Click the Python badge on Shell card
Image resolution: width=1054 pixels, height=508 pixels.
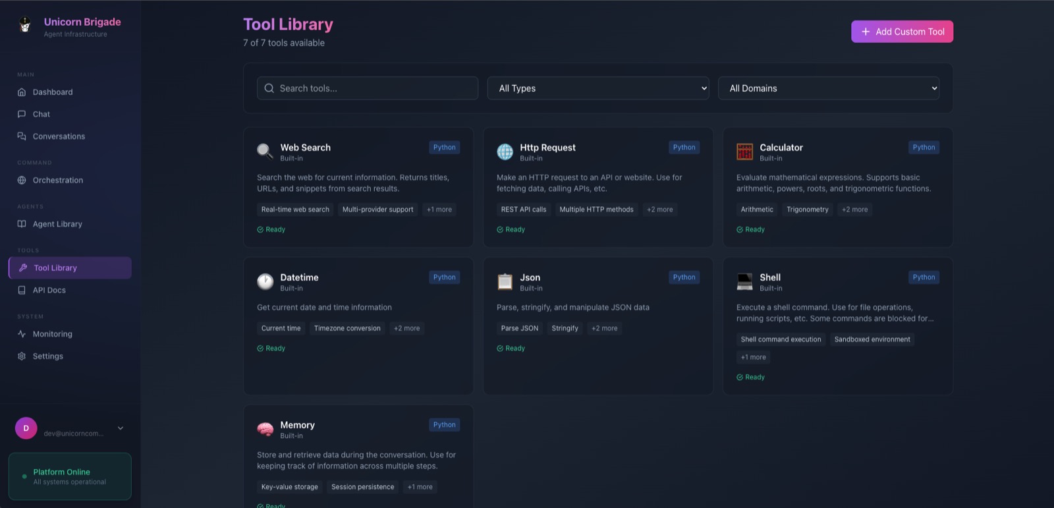pyautogui.click(x=924, y=277)
